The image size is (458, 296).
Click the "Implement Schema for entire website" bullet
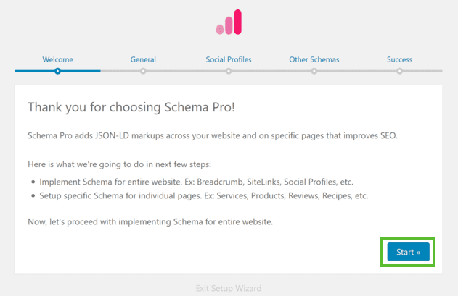196,182
